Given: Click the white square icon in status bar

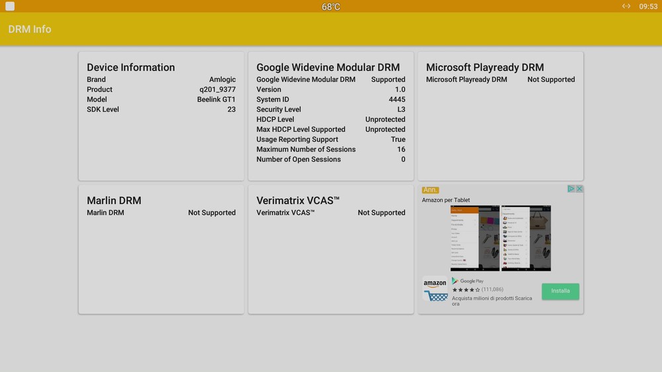Looking at the screenshot, I should (10, 7).
